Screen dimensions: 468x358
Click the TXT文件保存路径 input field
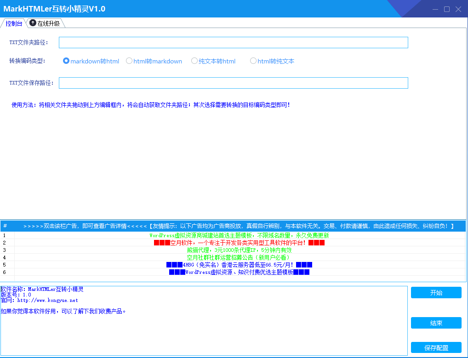click(233, 83)
